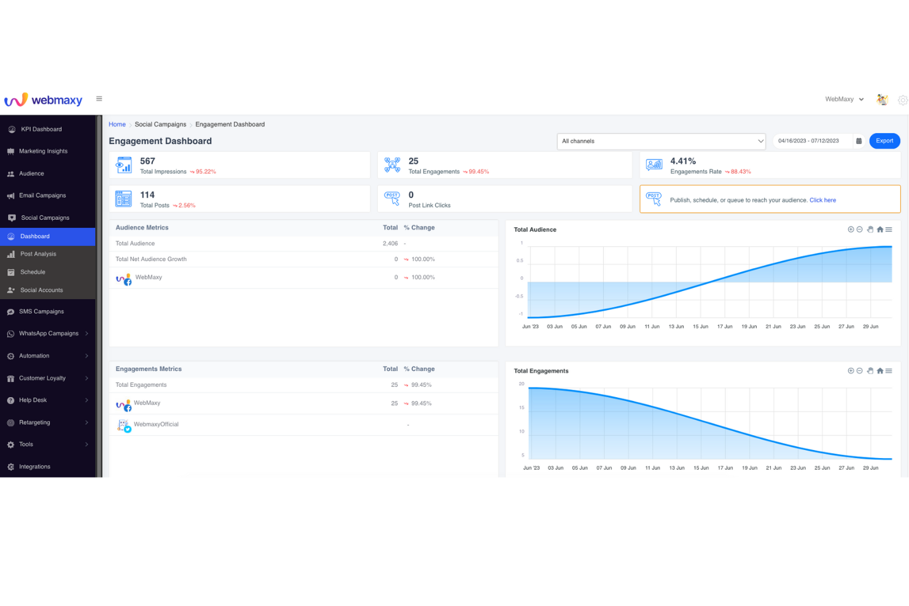The height and width of the screenshot is (606, 909).
Task: Click the Export button
Action: point(884,141)
